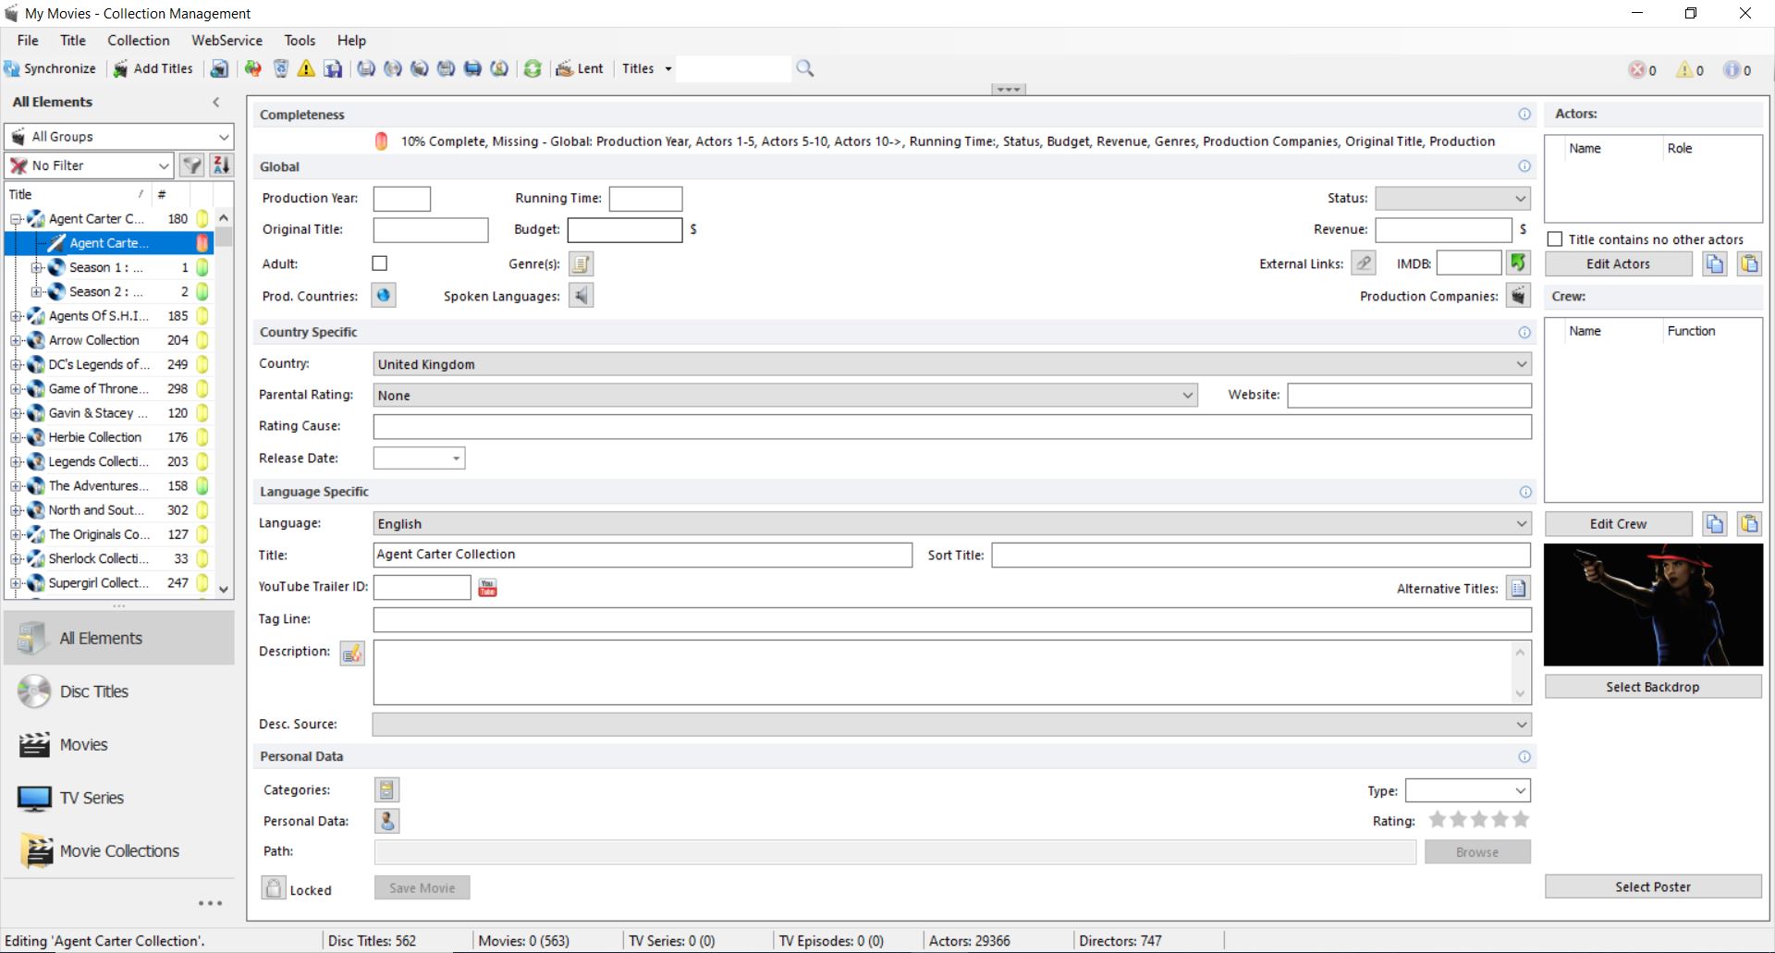Viewport: 1775px width, 953px height.
Task: Open the All Groups dropdown
Action: tap(119, 137)
